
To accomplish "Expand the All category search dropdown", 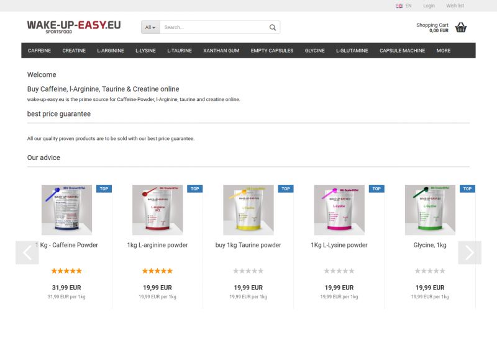I will coord(150,27).
